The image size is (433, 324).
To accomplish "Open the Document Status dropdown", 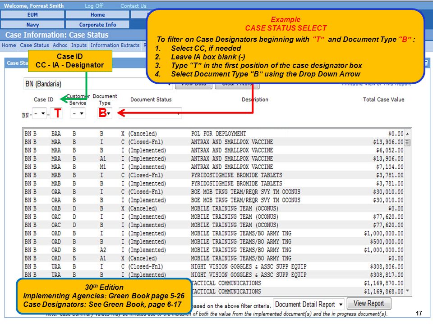I will point(150,113).
